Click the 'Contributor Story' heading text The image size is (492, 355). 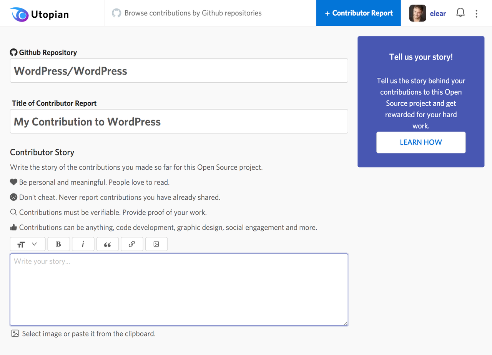pyautogui.click(x=42, y=152)
